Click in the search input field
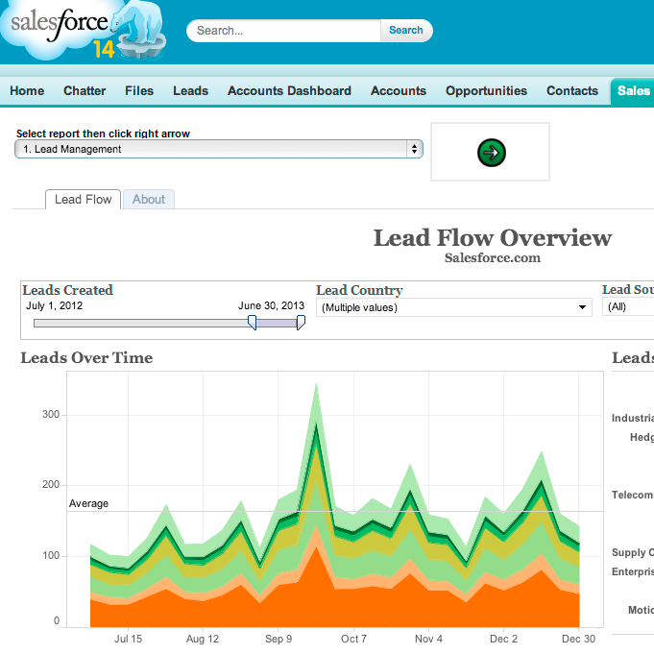 284,31
